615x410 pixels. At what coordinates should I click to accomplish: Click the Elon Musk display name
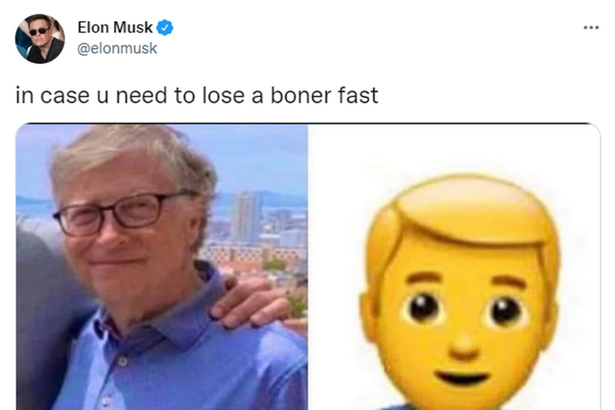[x=115, y=28]
